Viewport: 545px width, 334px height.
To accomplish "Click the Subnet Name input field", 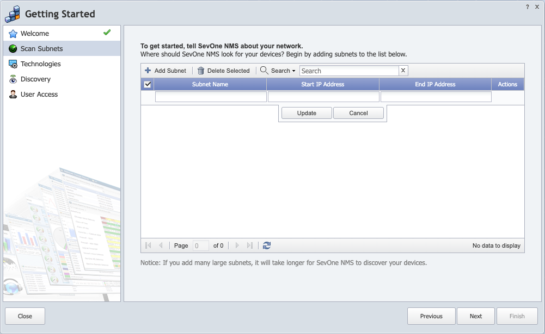I will 211,97.
